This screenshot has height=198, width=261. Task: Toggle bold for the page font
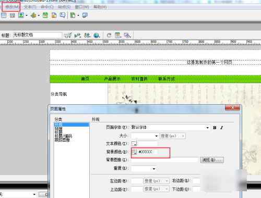click(x=215, y=128)
